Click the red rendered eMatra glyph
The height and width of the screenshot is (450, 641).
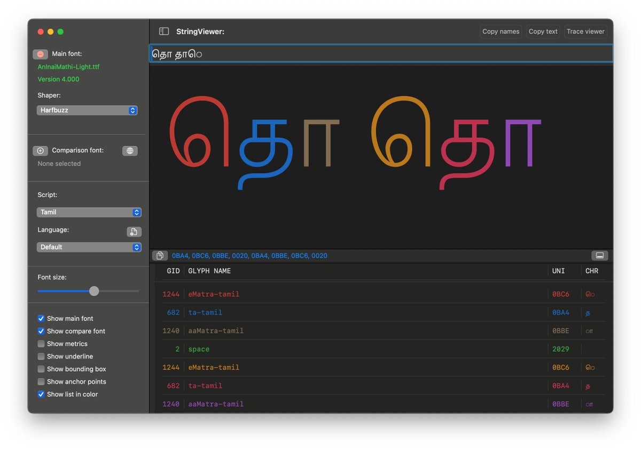pos(200,131)
